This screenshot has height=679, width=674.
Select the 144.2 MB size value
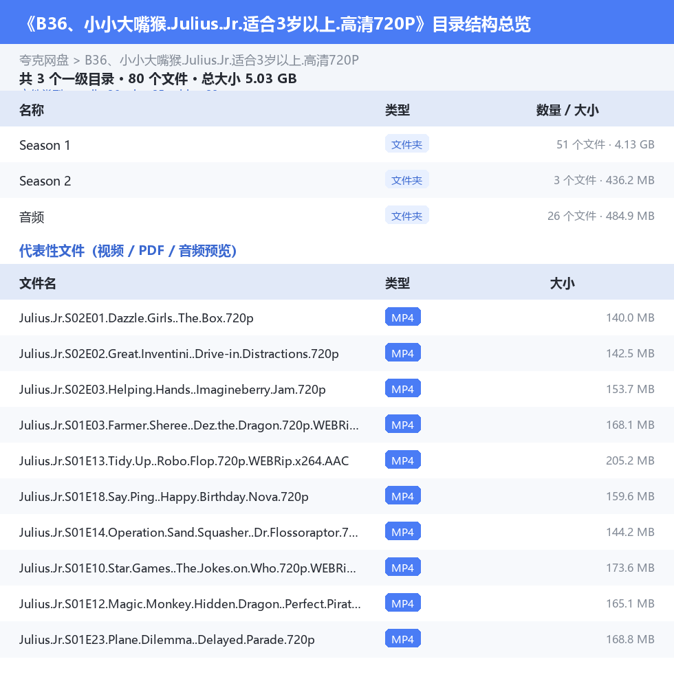click(x=630, y=532)
